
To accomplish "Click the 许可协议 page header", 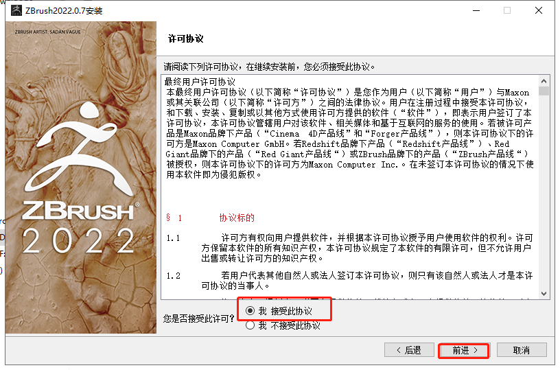I will click(186, 38).
